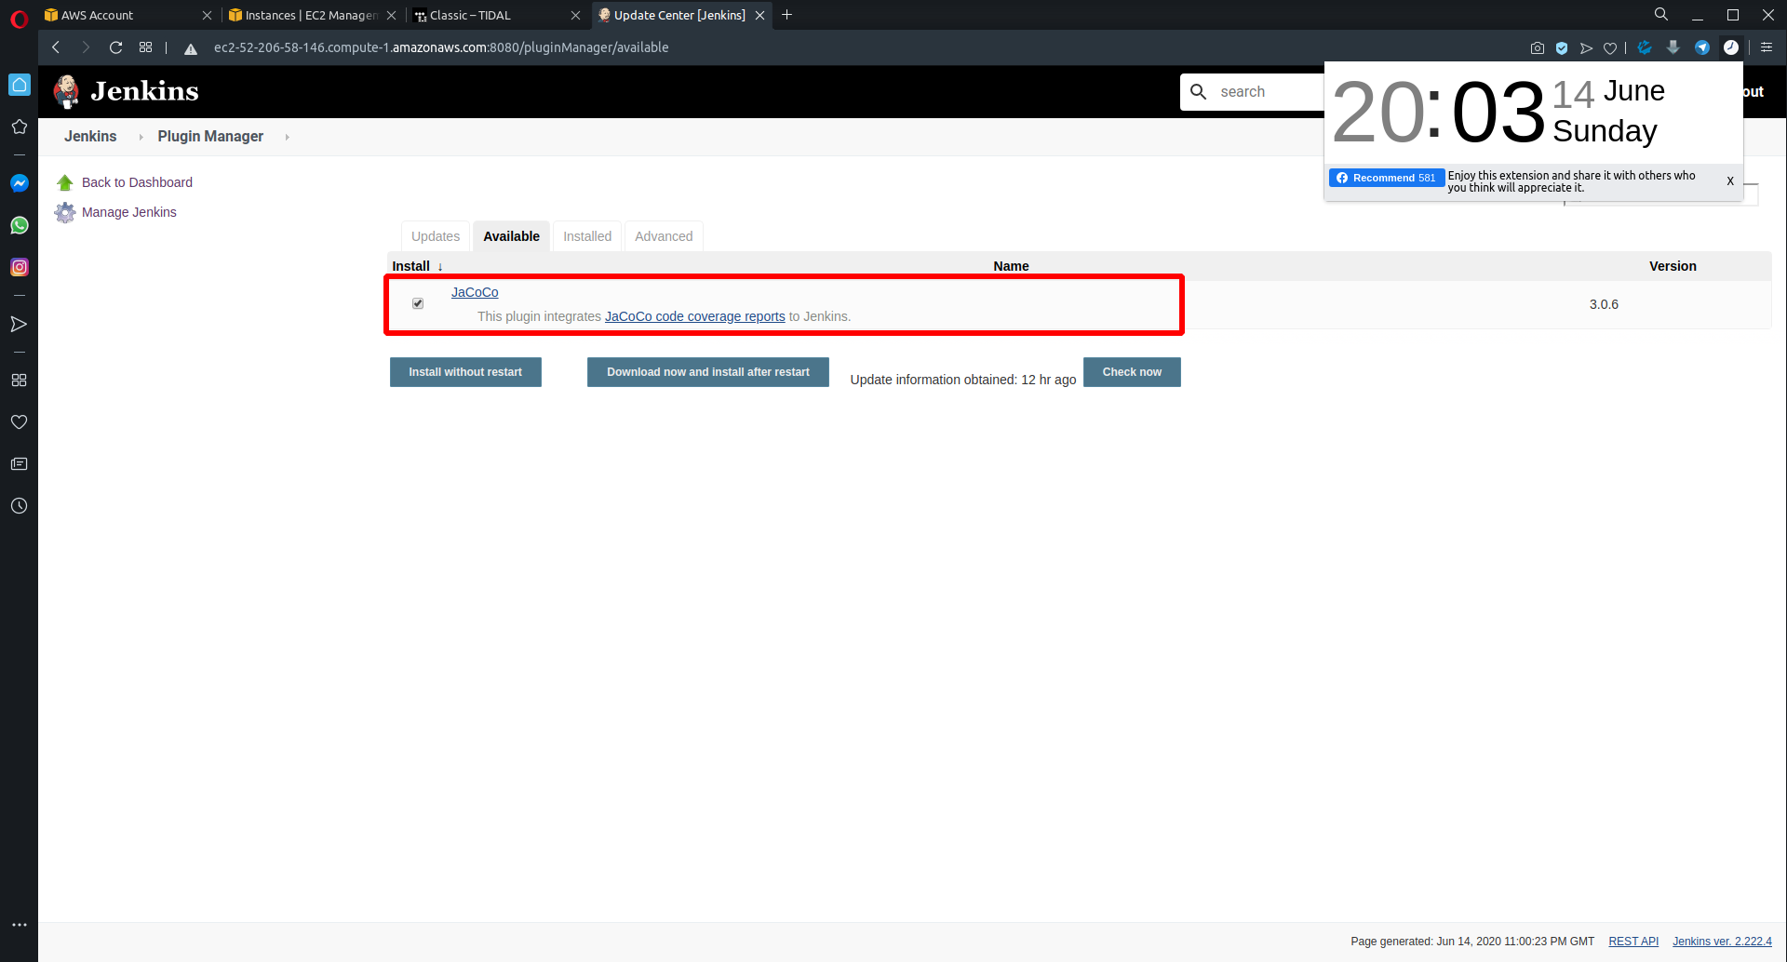Close the Update Center Jenkins tab

coord(760,15)
